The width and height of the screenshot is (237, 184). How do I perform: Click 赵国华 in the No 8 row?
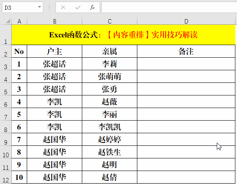point(55,152)
